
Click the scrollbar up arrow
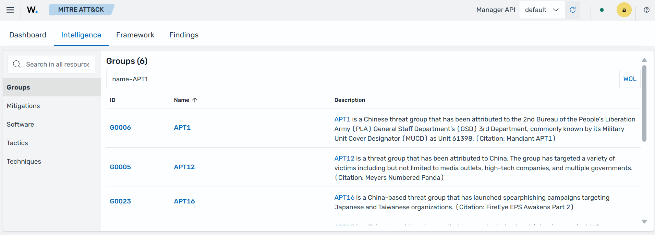click(644, 60)
